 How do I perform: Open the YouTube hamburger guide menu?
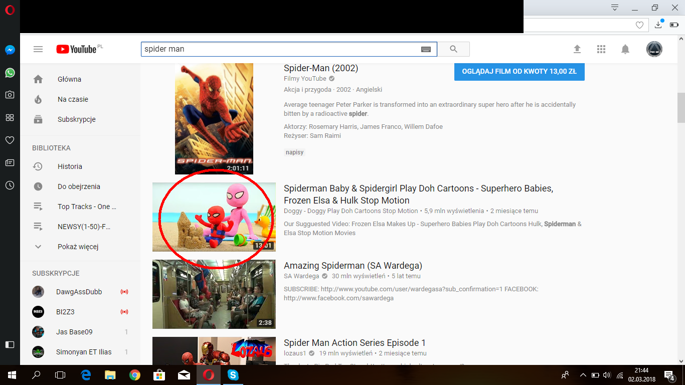click(x=38, y=49)
